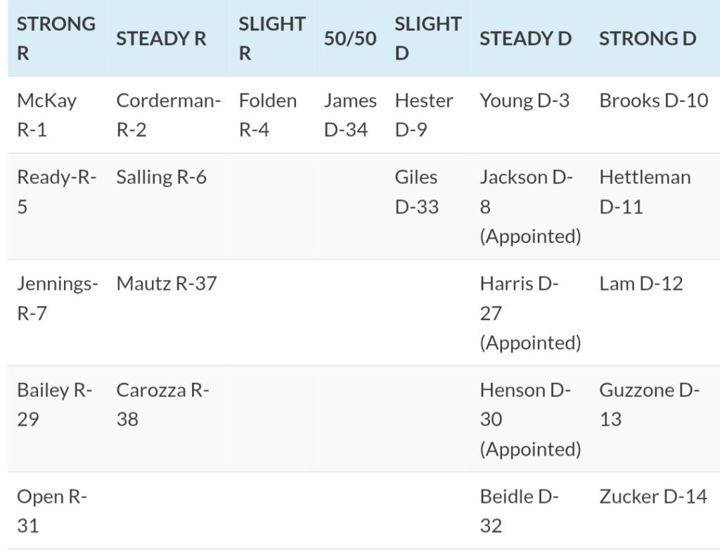Click the Mautz R-37 entry

coord(167,284)
